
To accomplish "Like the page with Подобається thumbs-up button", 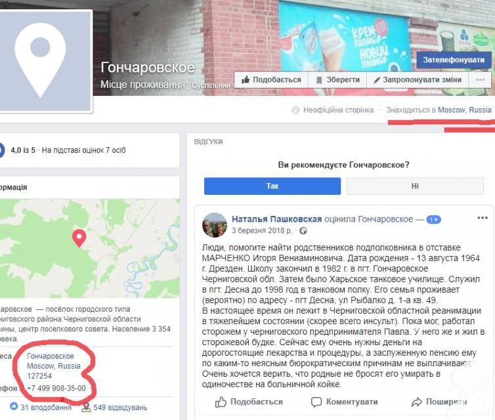I will tap(271, 79).
